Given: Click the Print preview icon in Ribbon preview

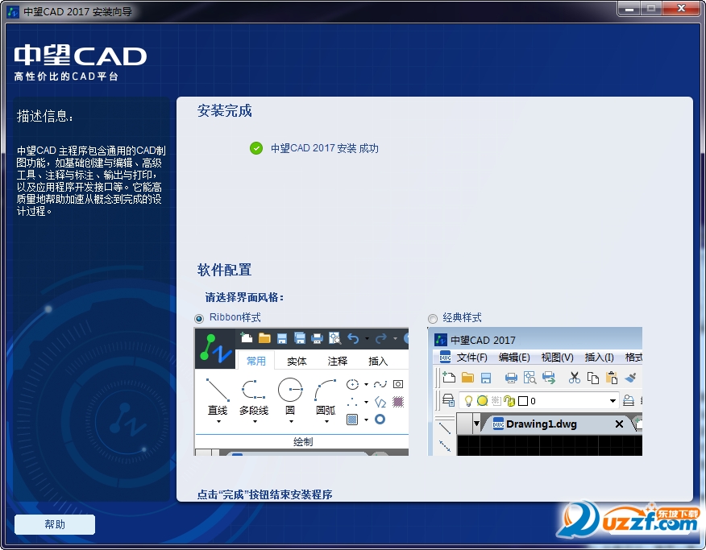Looking at the screenshot, I should click(x=334, y=338).
